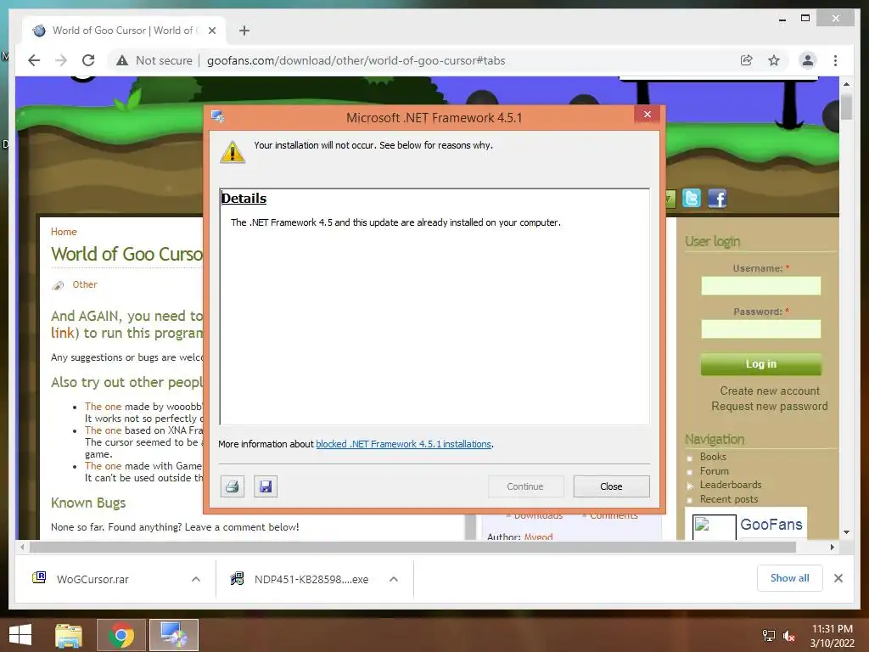
Task: Select the World of Goo Cursor tab
Action: point(123,31)
